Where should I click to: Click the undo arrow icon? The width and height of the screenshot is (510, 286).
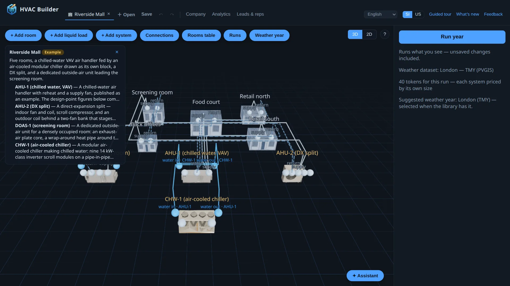coord(161,14)
